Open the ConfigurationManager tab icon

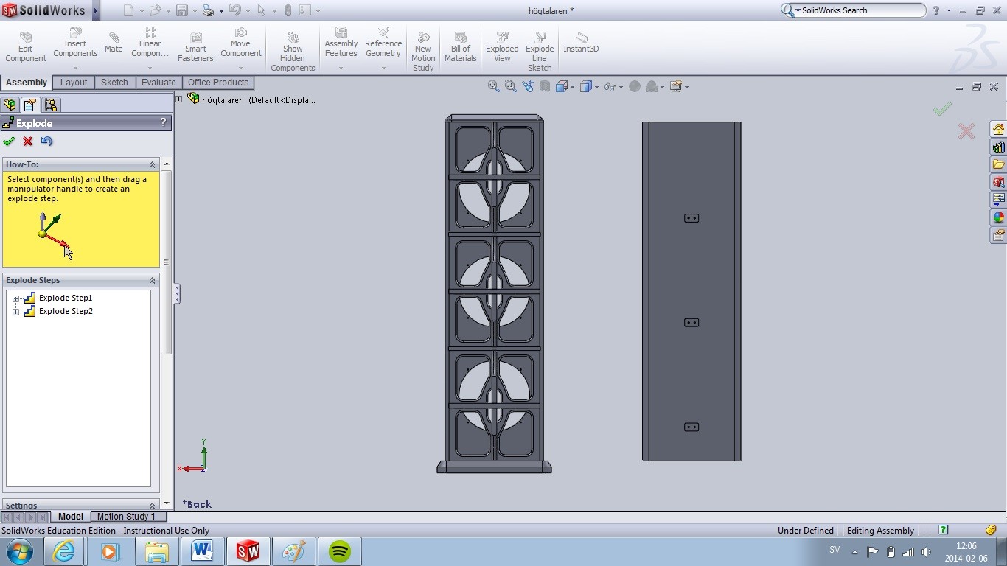(x=50, y=105)
